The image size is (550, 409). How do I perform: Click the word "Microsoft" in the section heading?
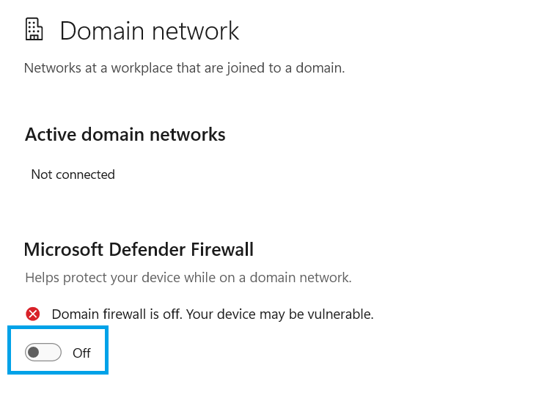tap(64, 249)
